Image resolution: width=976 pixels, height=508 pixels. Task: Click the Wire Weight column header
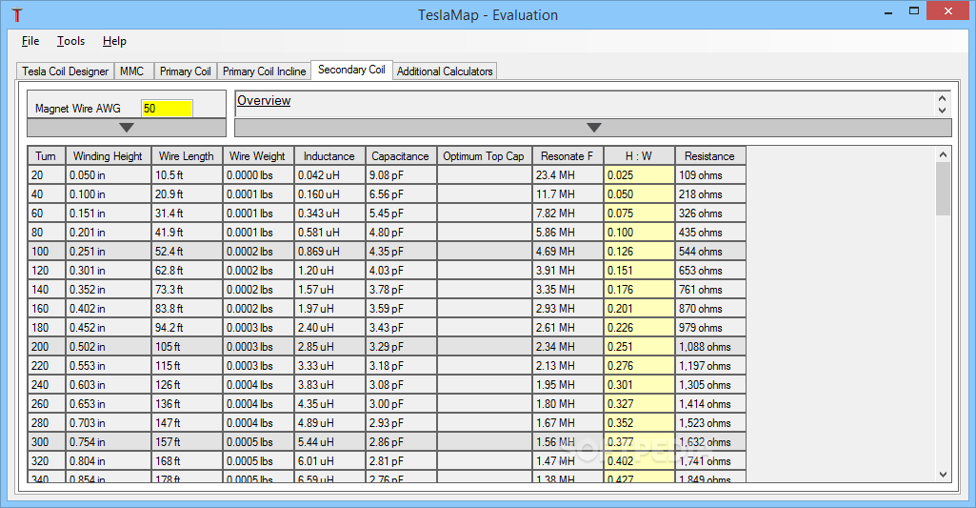(258, 155)
